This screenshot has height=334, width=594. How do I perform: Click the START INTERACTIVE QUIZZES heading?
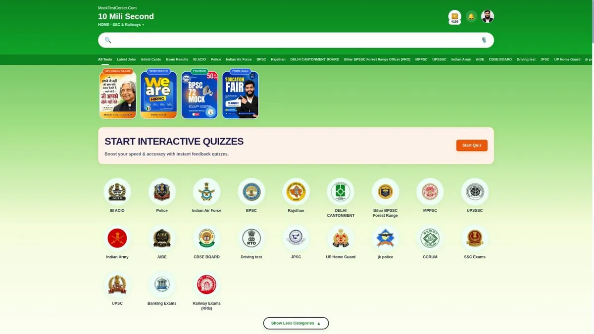(174, 142)
